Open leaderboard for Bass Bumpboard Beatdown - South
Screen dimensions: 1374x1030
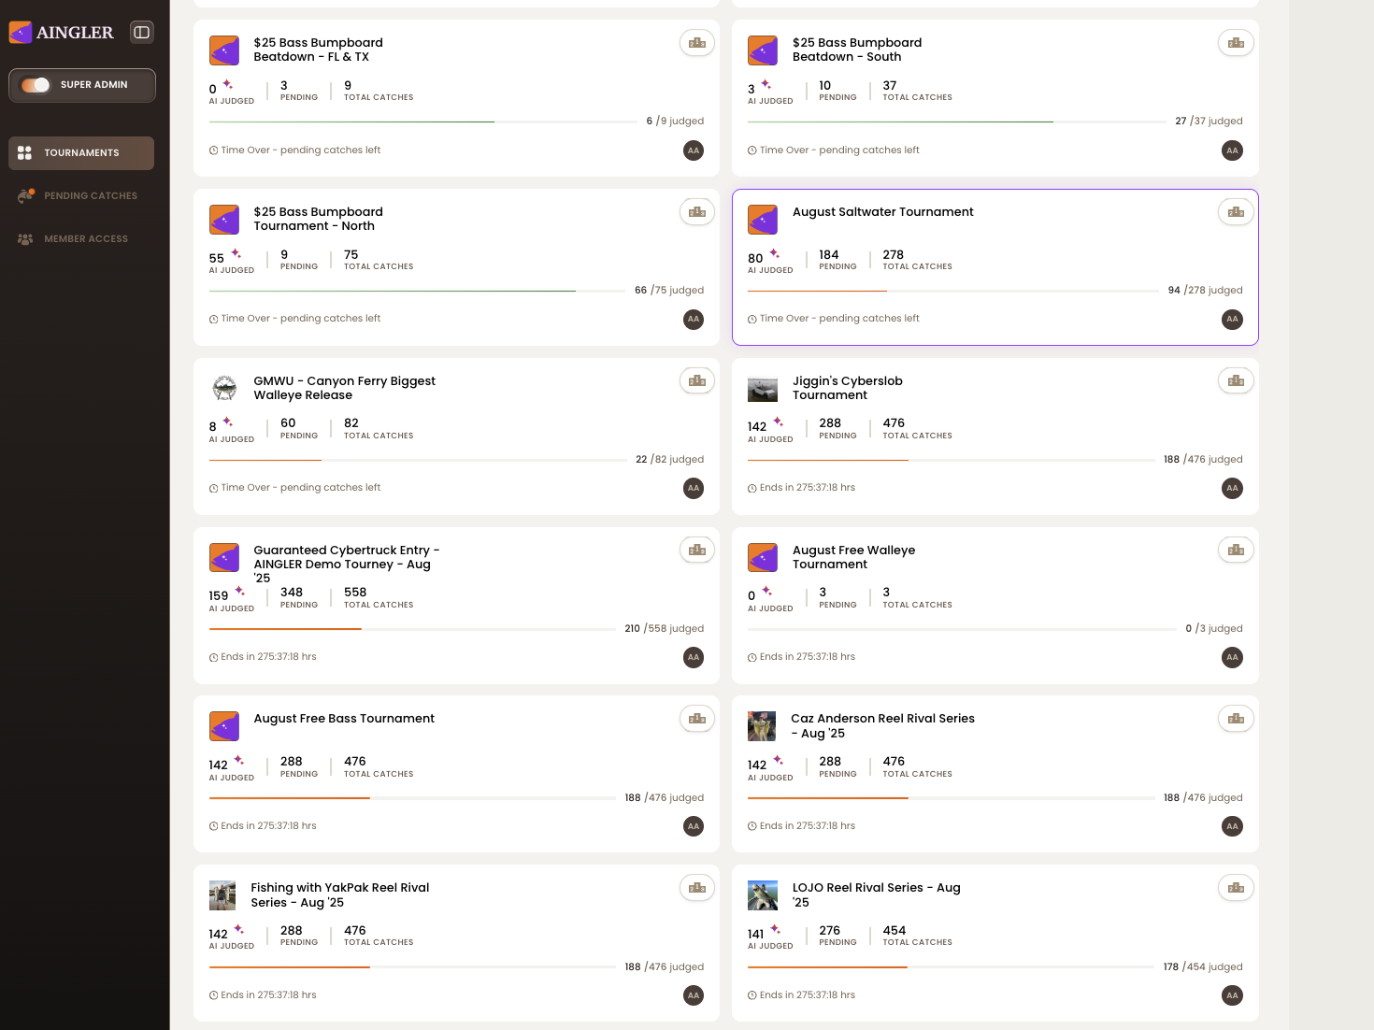click(1236, 43)
